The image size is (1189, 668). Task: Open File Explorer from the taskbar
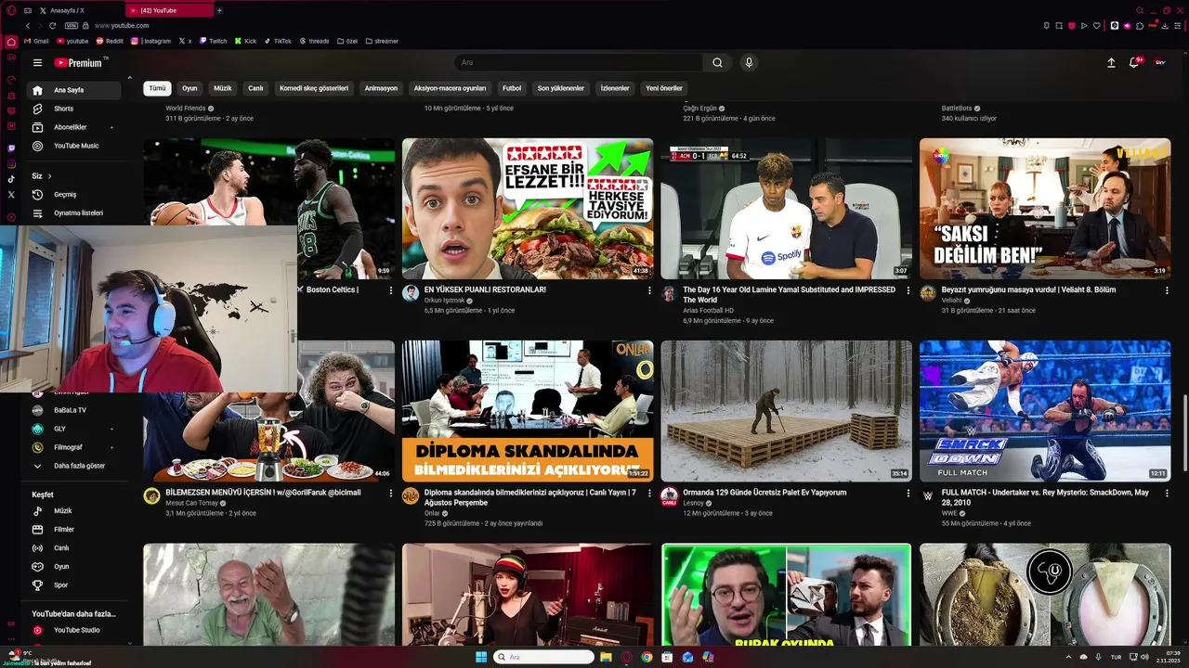click(606, 657)
